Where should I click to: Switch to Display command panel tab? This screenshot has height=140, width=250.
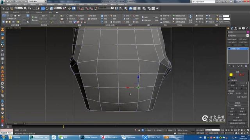[x=243, y=28]
